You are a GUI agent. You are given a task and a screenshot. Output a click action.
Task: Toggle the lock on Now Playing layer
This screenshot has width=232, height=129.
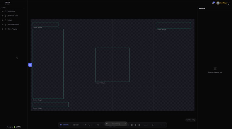click(x=5, y=29)
